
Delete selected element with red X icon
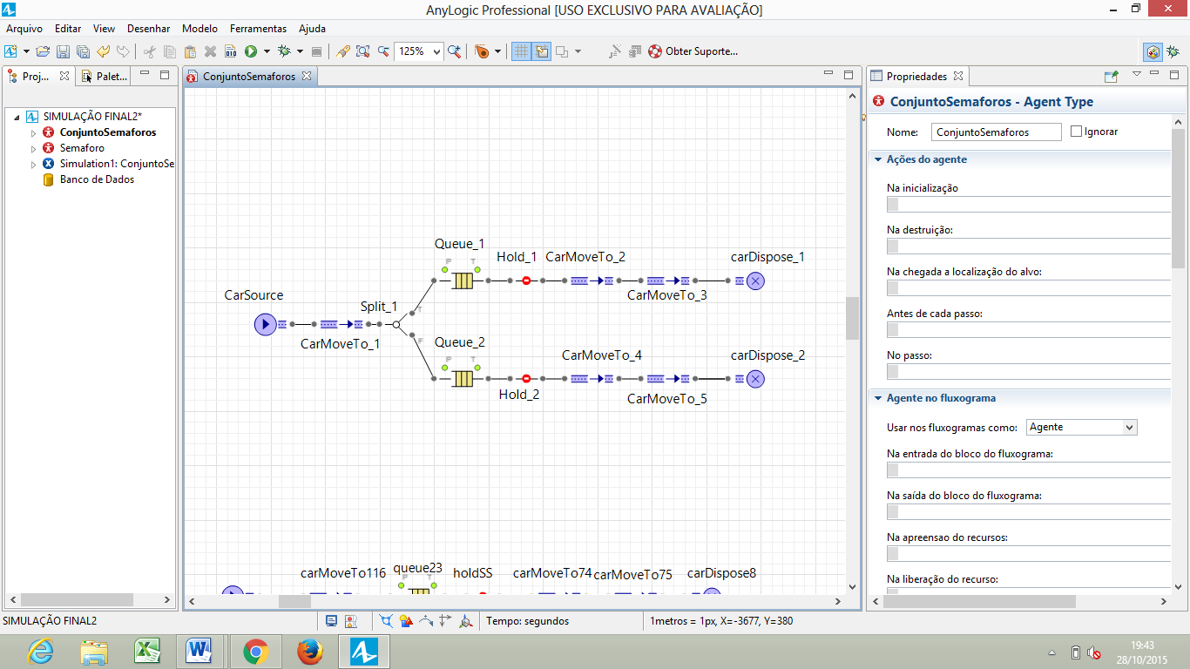208,51
